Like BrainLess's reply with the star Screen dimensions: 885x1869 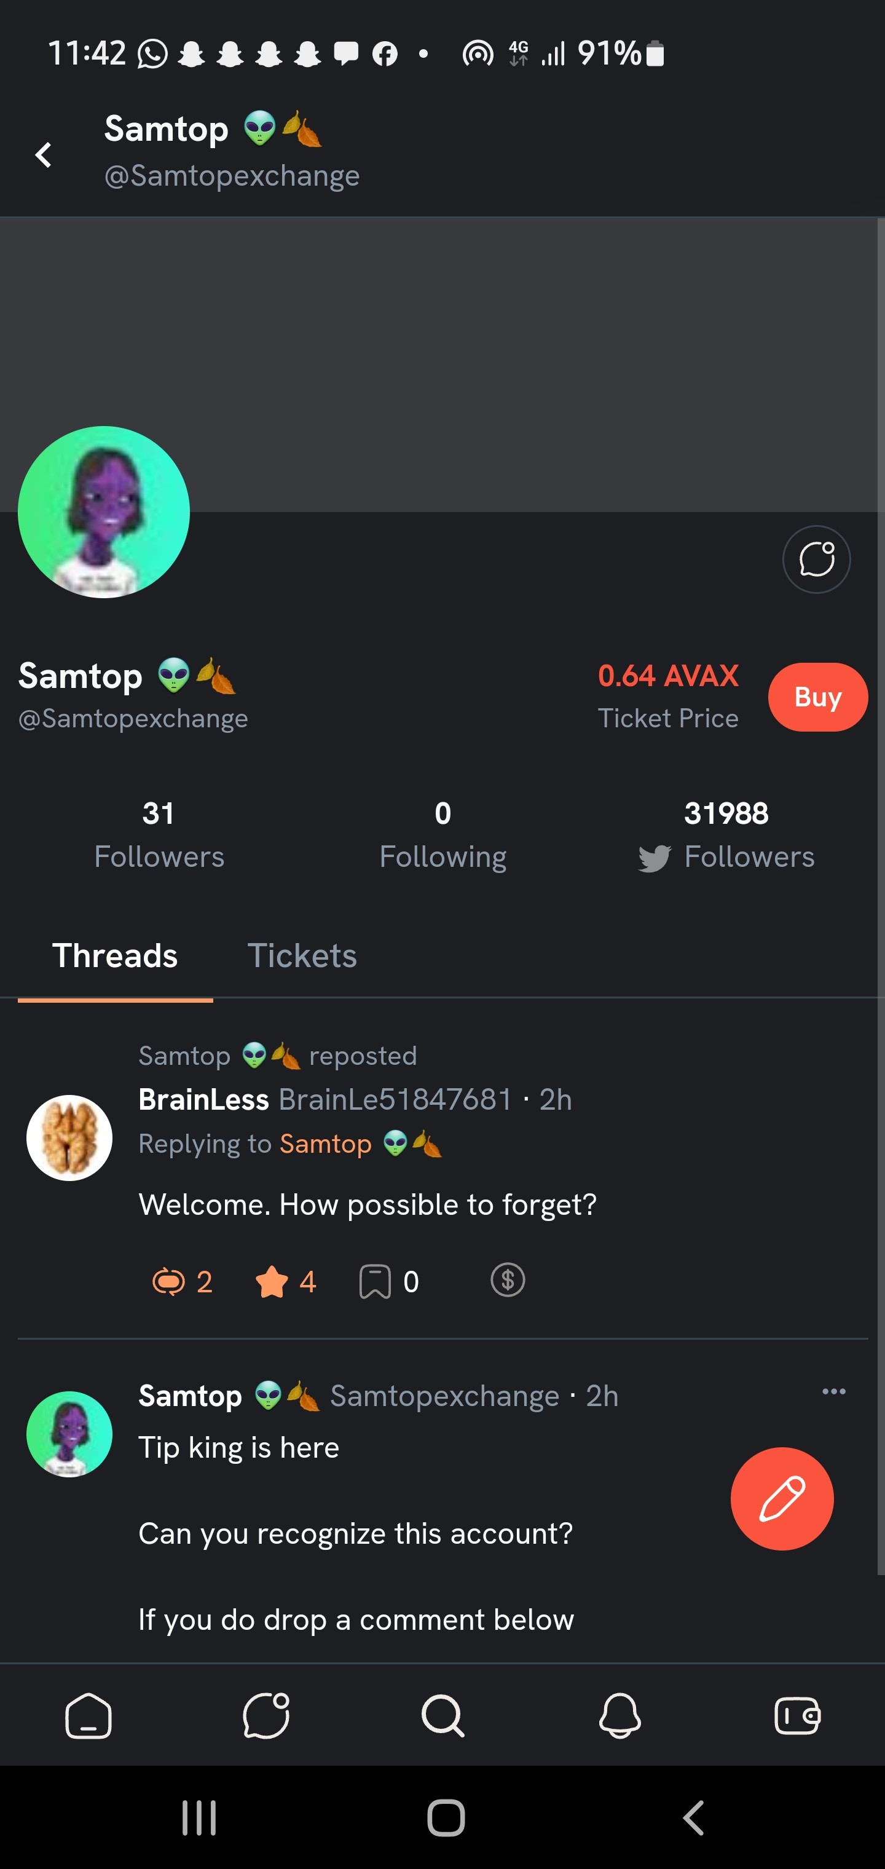[x=272, y=1281]
